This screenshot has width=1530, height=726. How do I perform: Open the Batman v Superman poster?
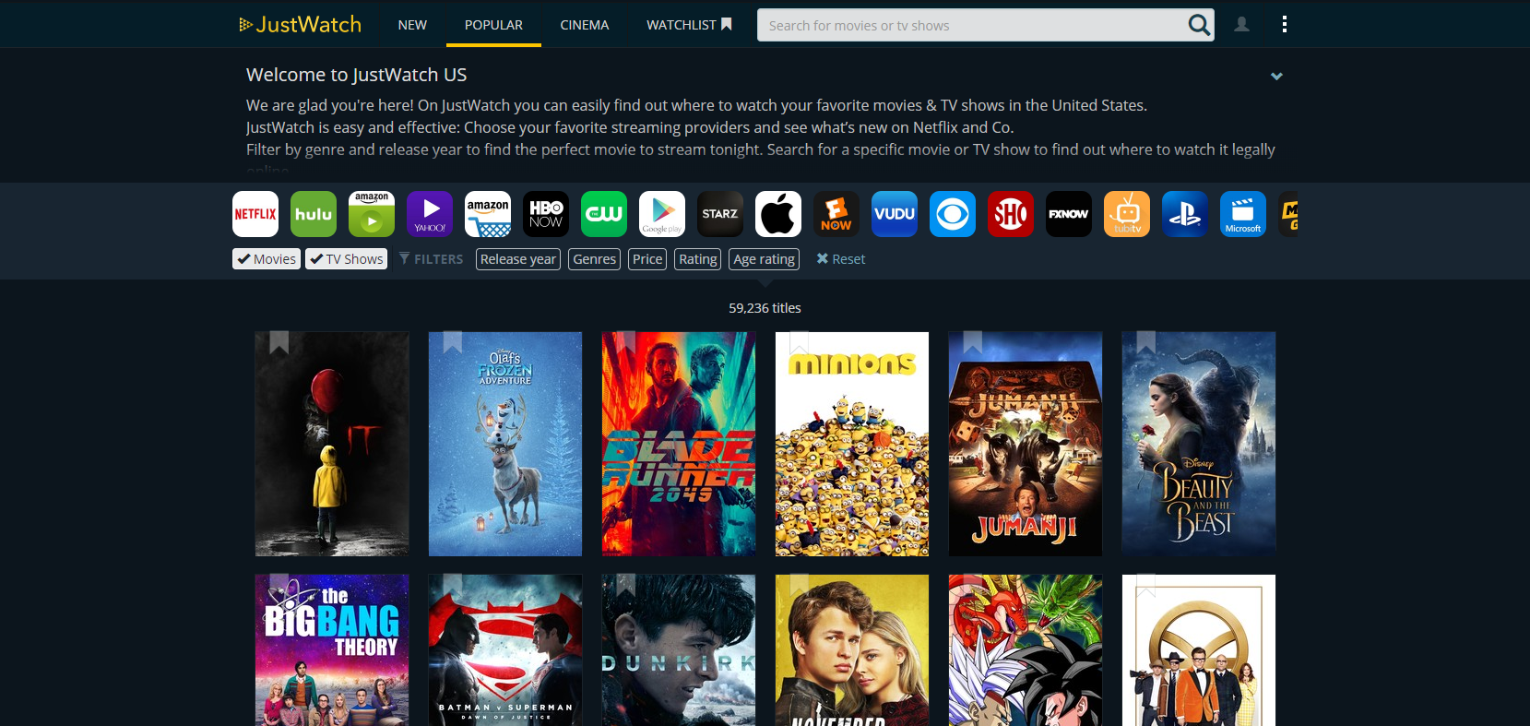[505, 650]
